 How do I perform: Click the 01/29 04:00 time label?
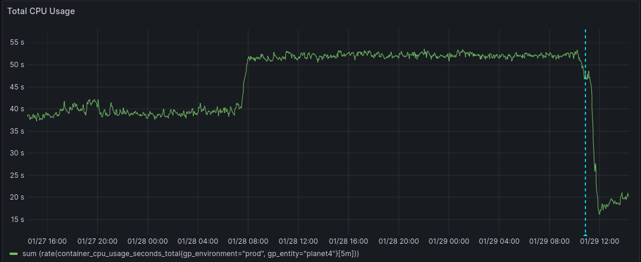[499, 241]
